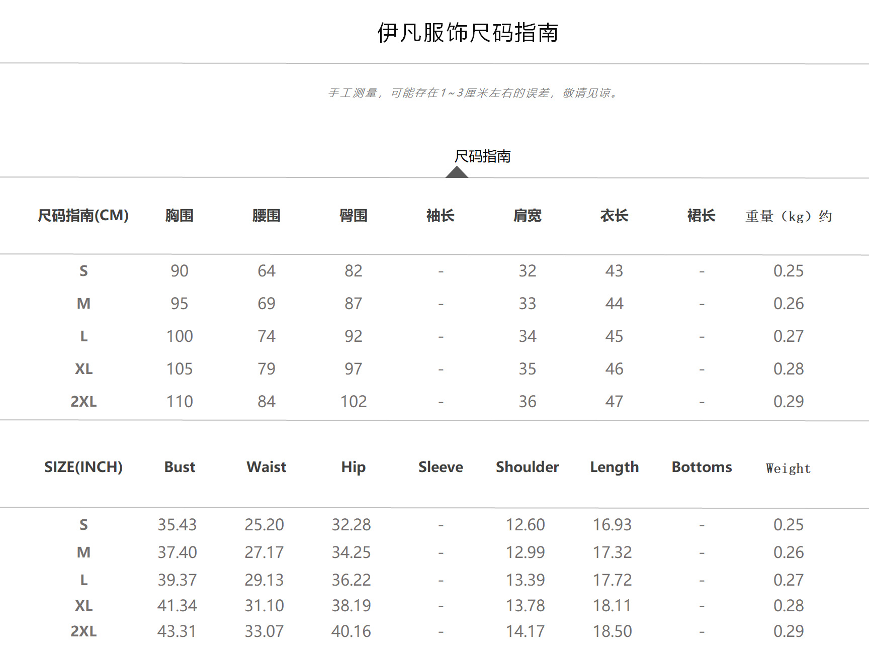The width and height of the screenshot is (869, 655).
Task: Click inch bust value 43.31
Action: pyautogui.click(x=177, y=631)
